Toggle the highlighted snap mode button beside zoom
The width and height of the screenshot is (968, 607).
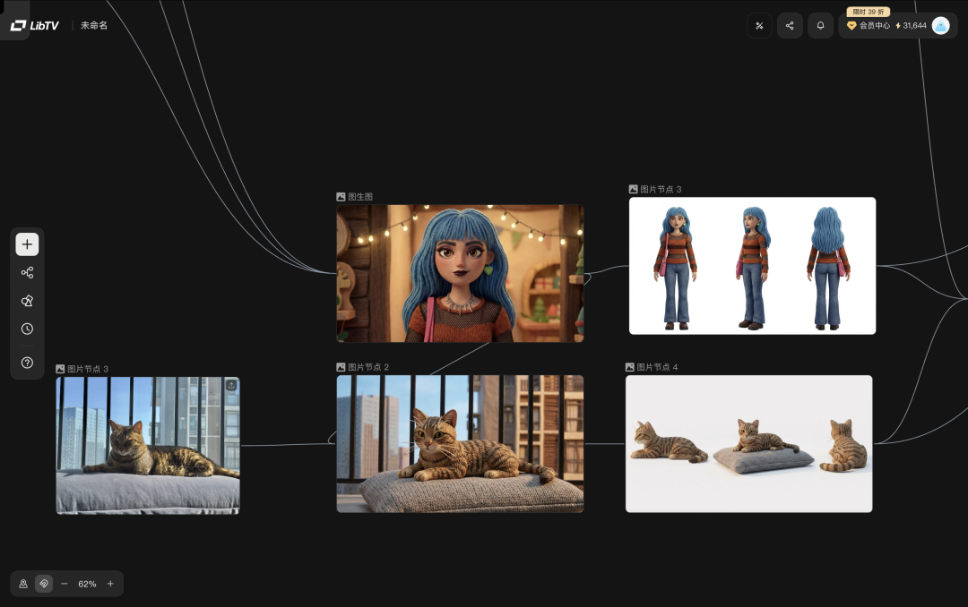[44, 584]
